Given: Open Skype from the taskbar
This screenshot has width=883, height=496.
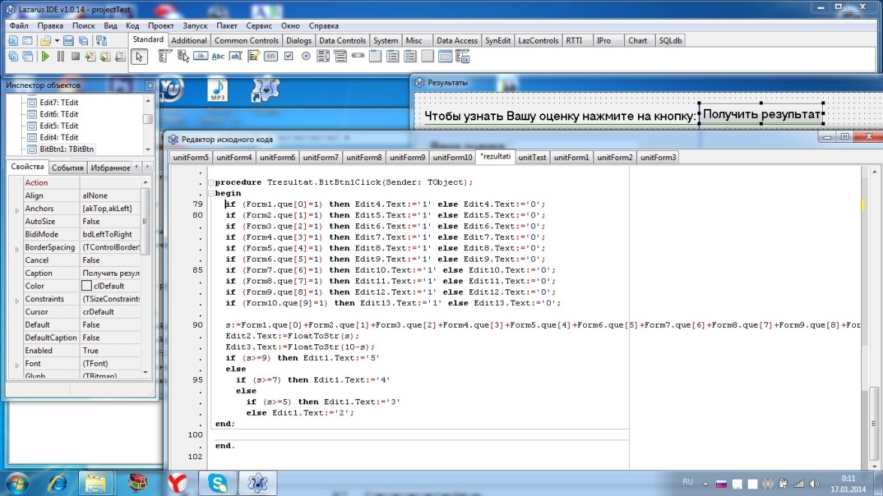Looking at the screenshot, I should tap(217, 483).
